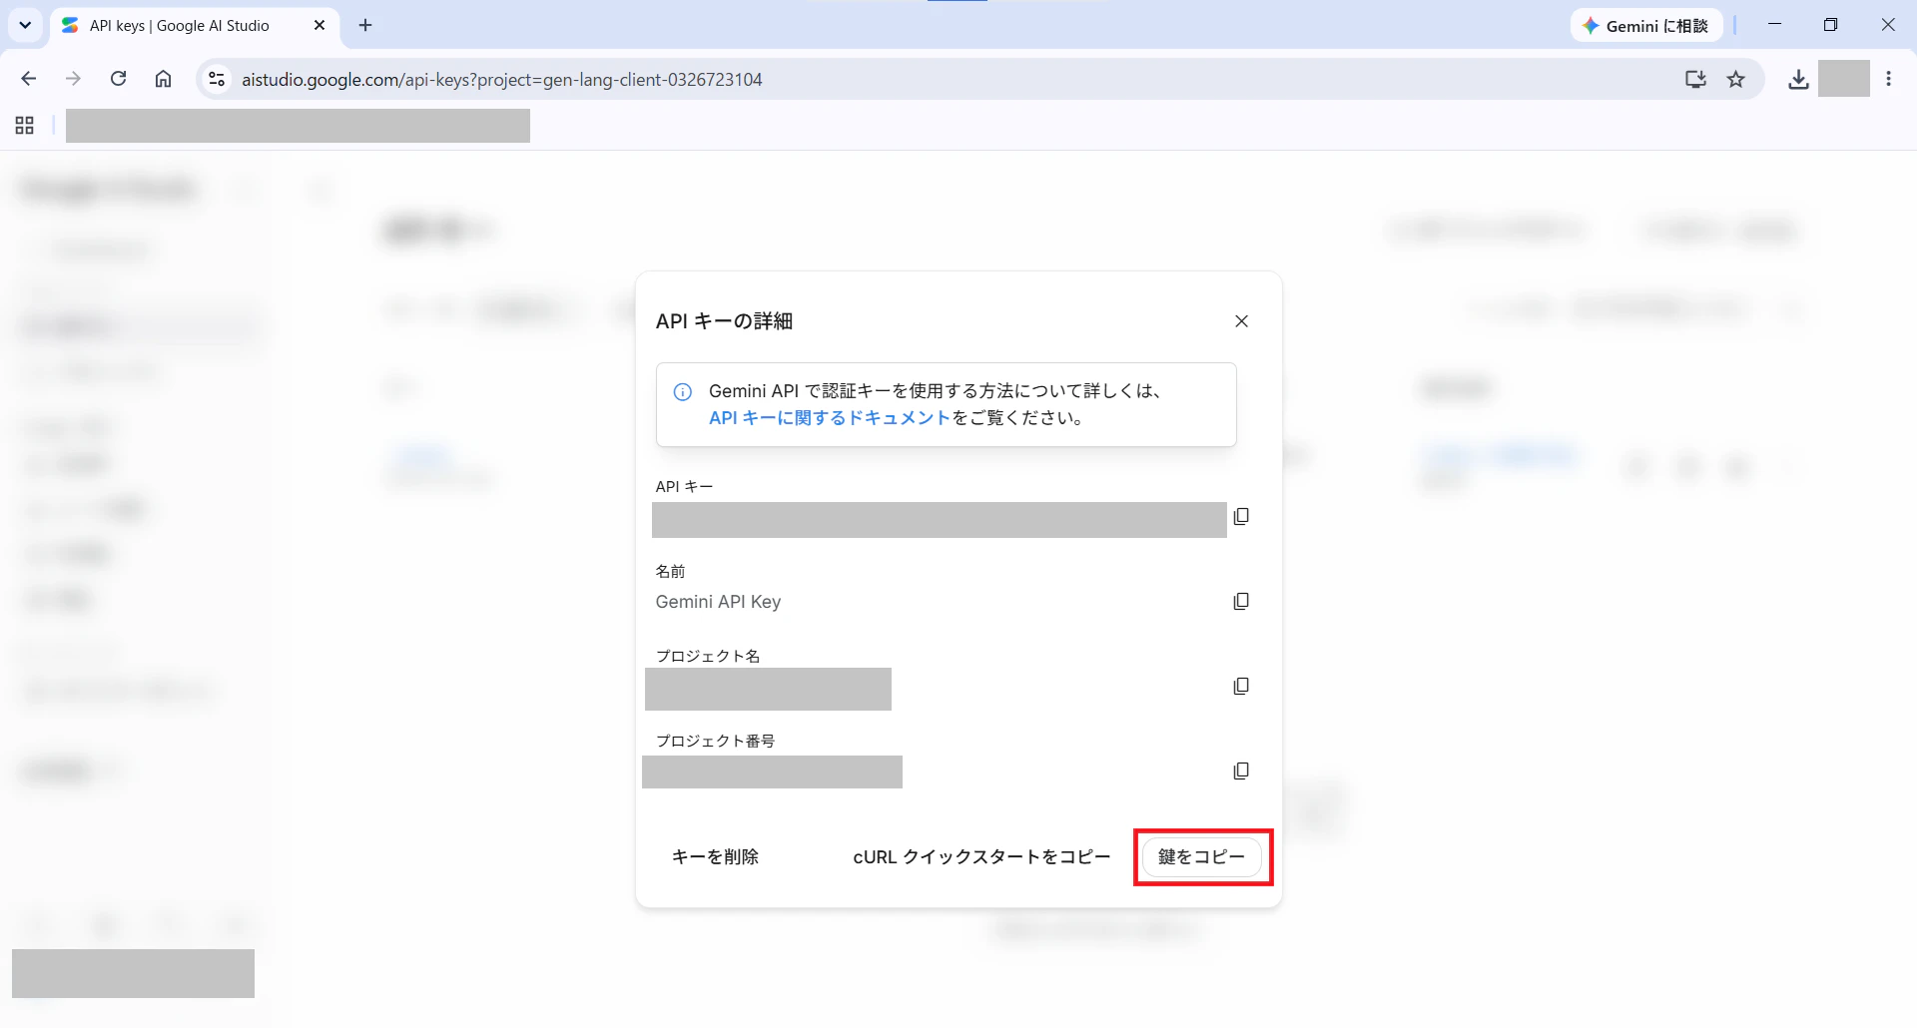The image size is (1917, 1028).
Task: Click the 鍵をコピー button
Action: click(x=1202, y=856)
